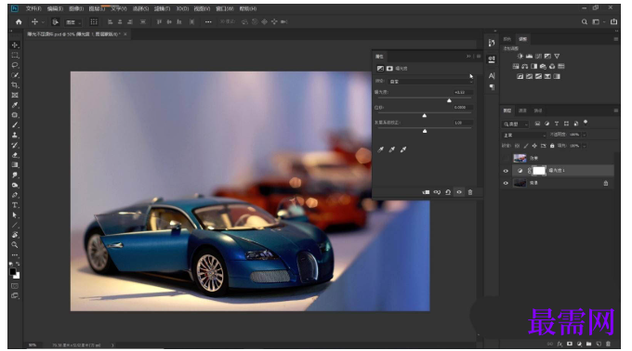This screenshot has height=351, width=632.
Task: Click the Home icon in options bar
Action: (x=19, y=21)
